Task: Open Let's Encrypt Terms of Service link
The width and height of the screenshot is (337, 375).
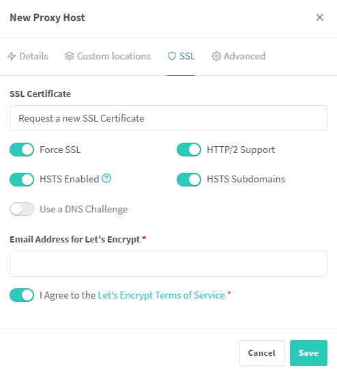Action: (x=162, y=295)
